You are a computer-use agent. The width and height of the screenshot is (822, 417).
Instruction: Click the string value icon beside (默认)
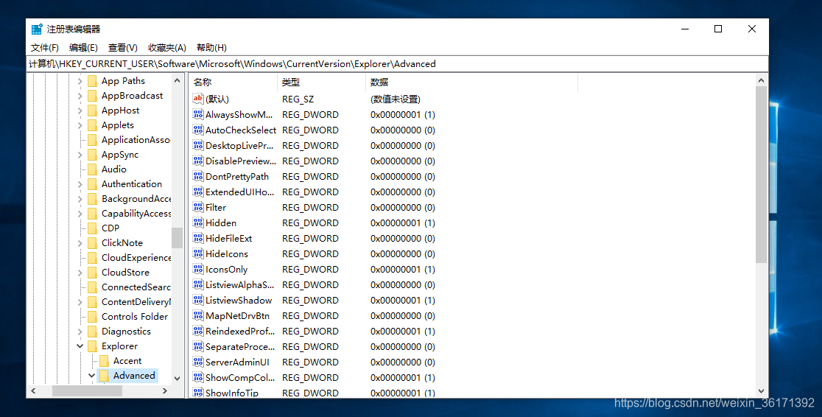[x=197, y=99]
